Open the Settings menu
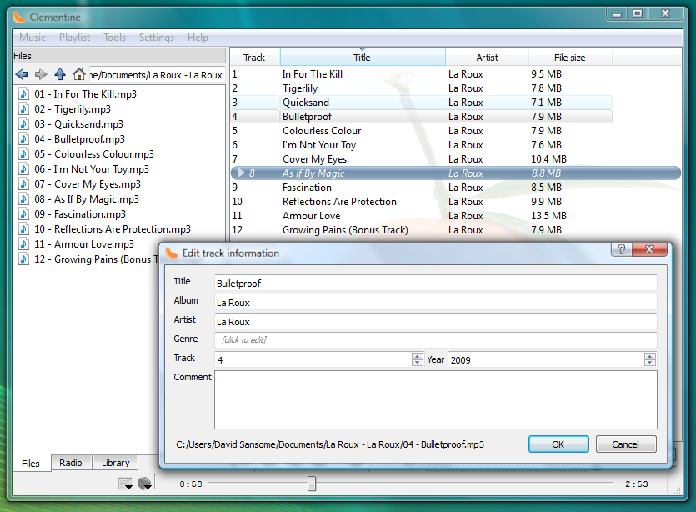This screenshot has width=696, height=512. (156, 38)
